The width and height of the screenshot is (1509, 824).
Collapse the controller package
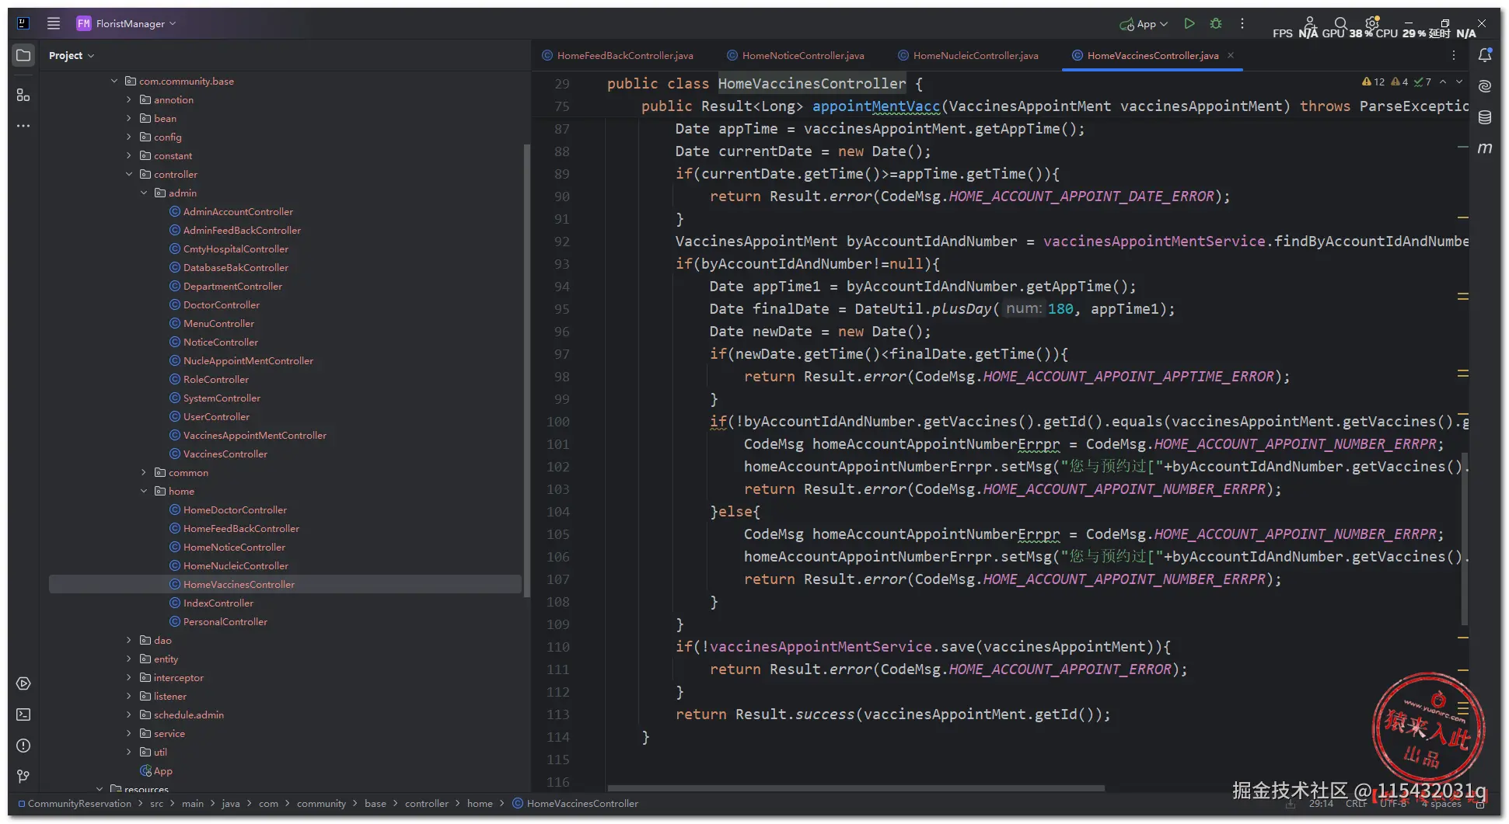coord(129,174)
